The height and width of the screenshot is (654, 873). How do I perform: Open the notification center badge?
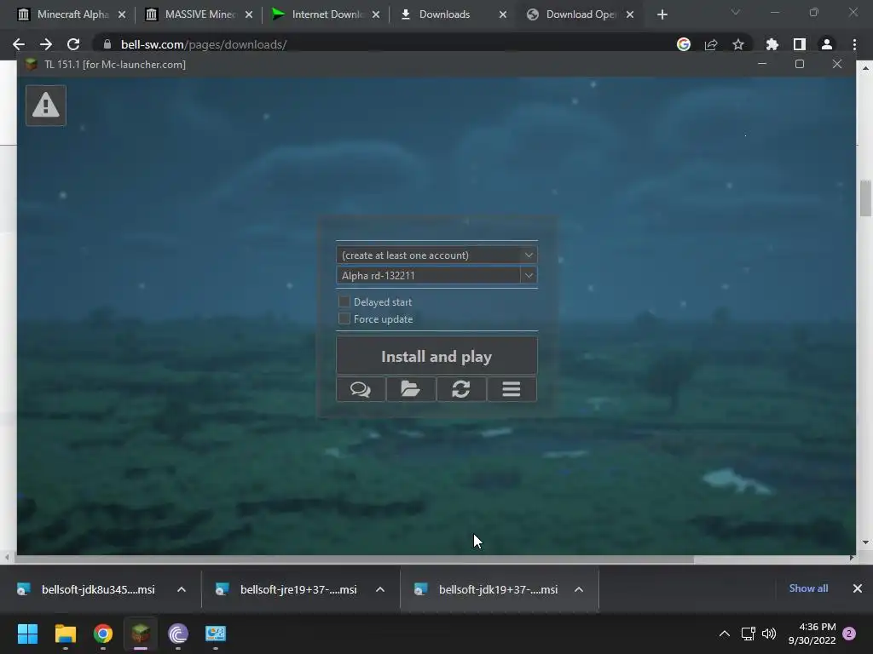coord(849,634)
